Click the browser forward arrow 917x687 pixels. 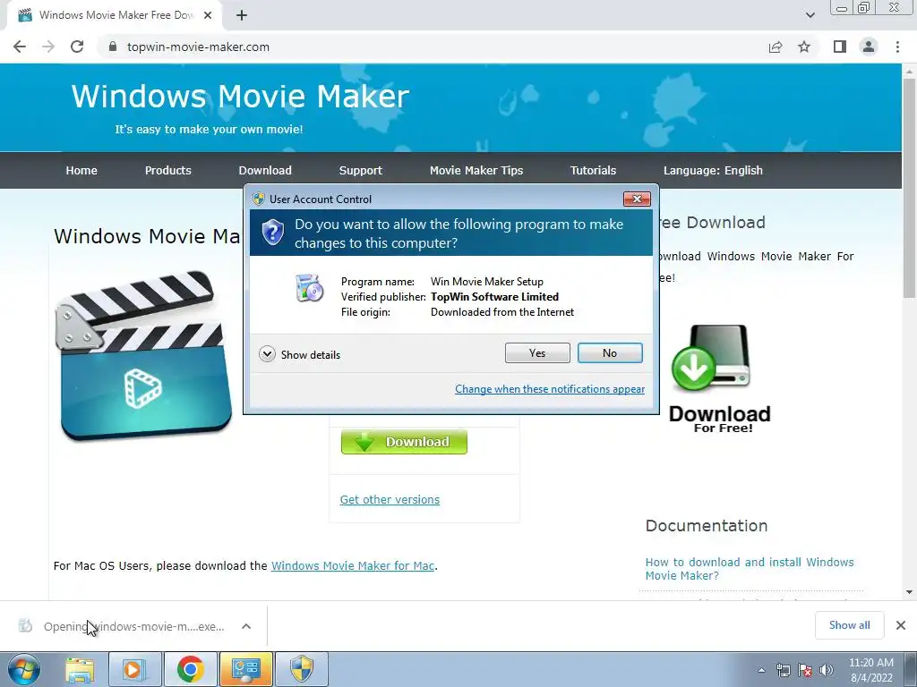click(x=48, y=47)
